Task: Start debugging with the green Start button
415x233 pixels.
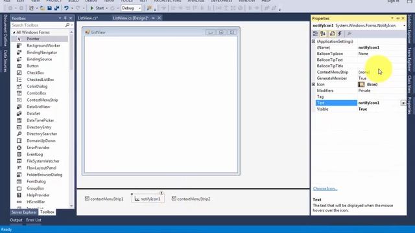Action: tap(97, 8)
